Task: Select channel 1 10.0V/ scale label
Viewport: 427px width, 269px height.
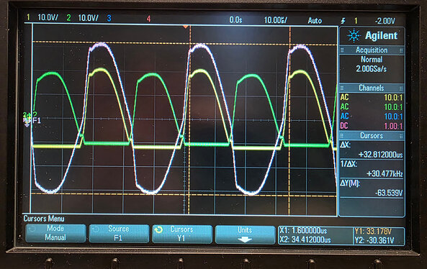Action: tap(48, 18)
